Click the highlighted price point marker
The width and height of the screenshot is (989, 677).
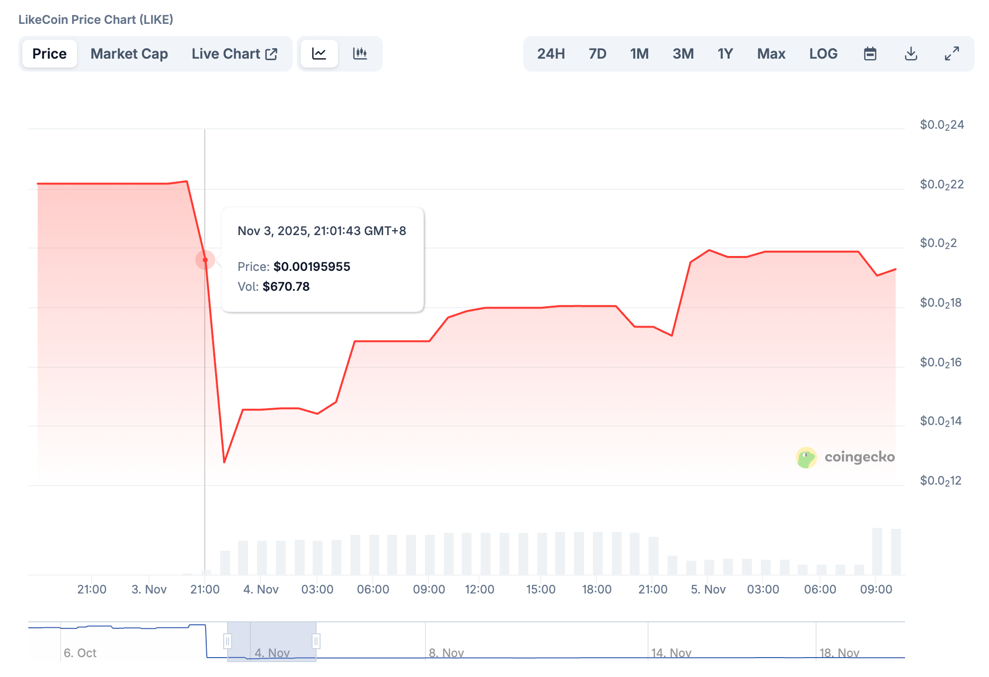click(x=205, y=260)
